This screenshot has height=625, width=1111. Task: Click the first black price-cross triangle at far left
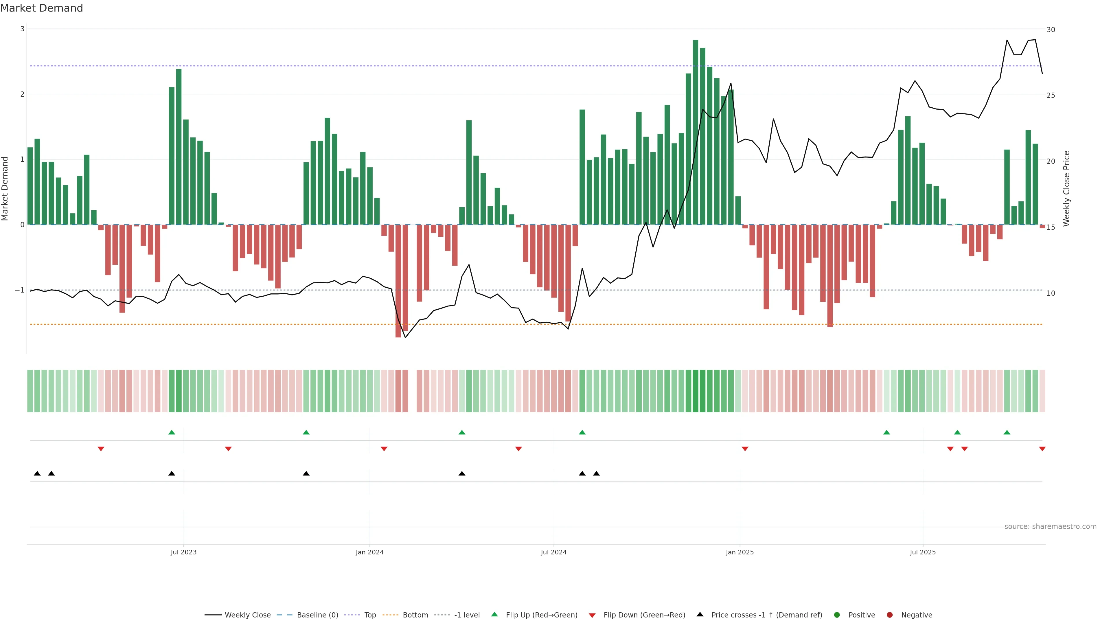tap(37, 474)
